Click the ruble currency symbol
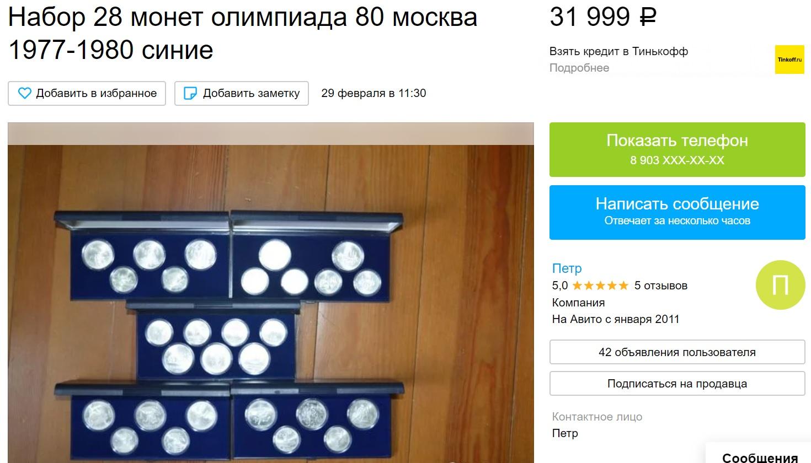 pos(648,17)
